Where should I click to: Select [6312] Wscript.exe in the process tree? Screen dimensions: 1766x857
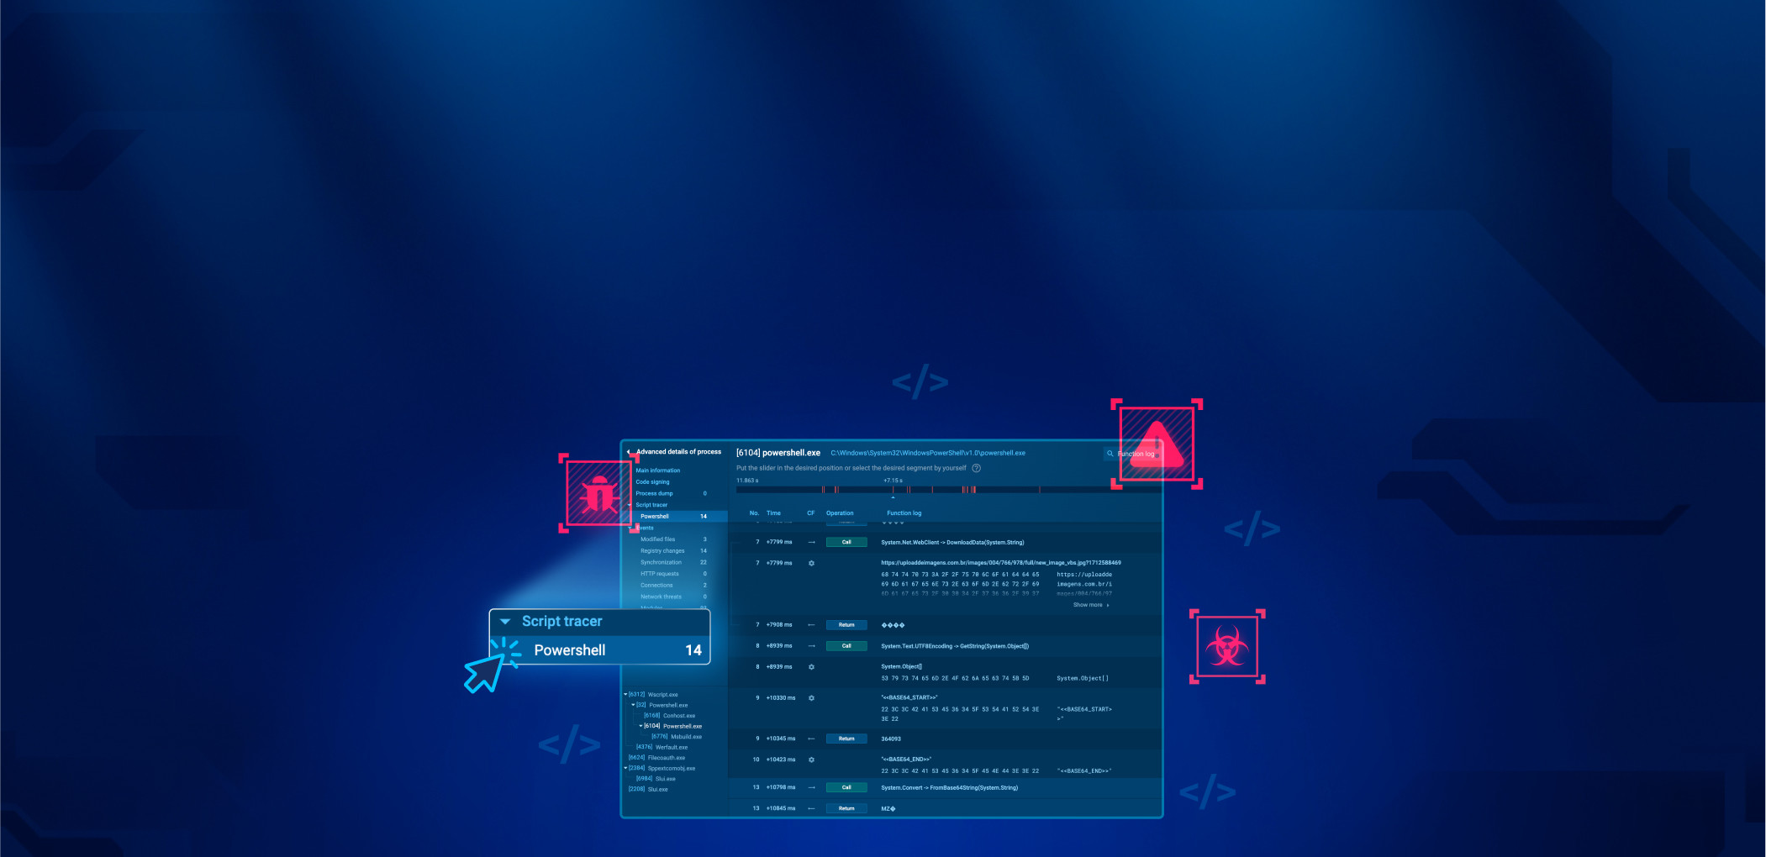click(x=653, y=695)
